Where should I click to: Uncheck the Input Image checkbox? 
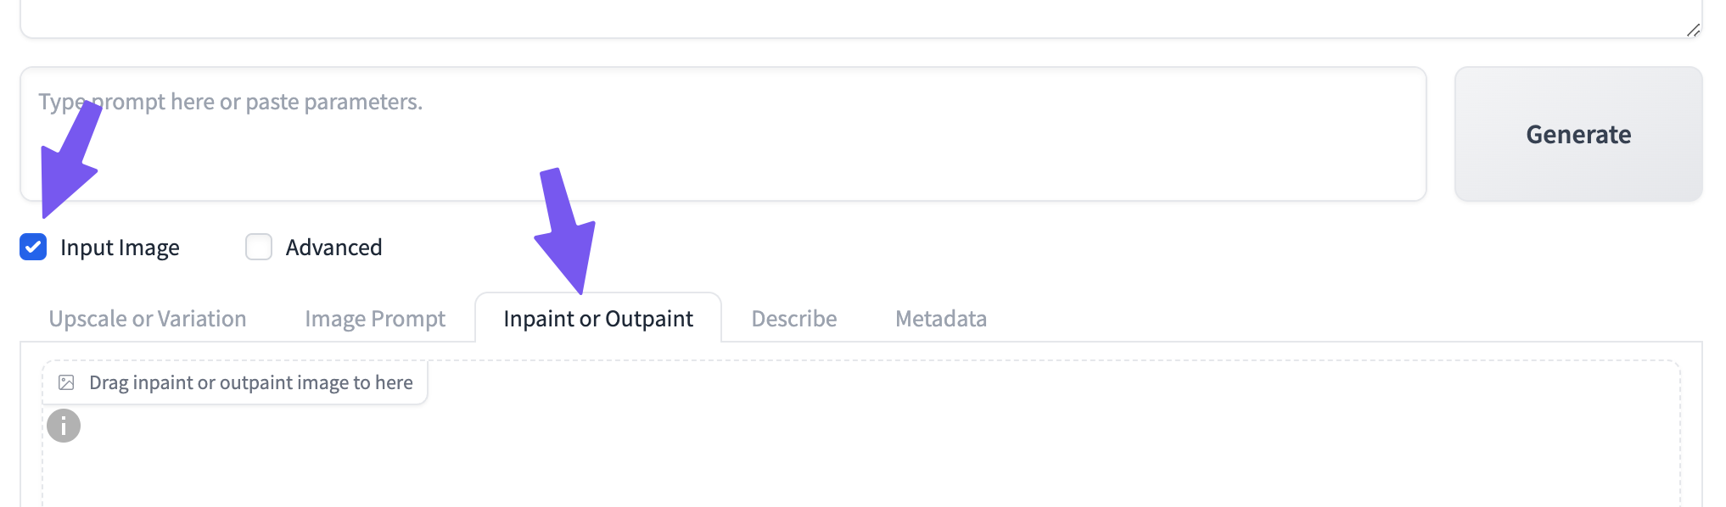[33, 247]
